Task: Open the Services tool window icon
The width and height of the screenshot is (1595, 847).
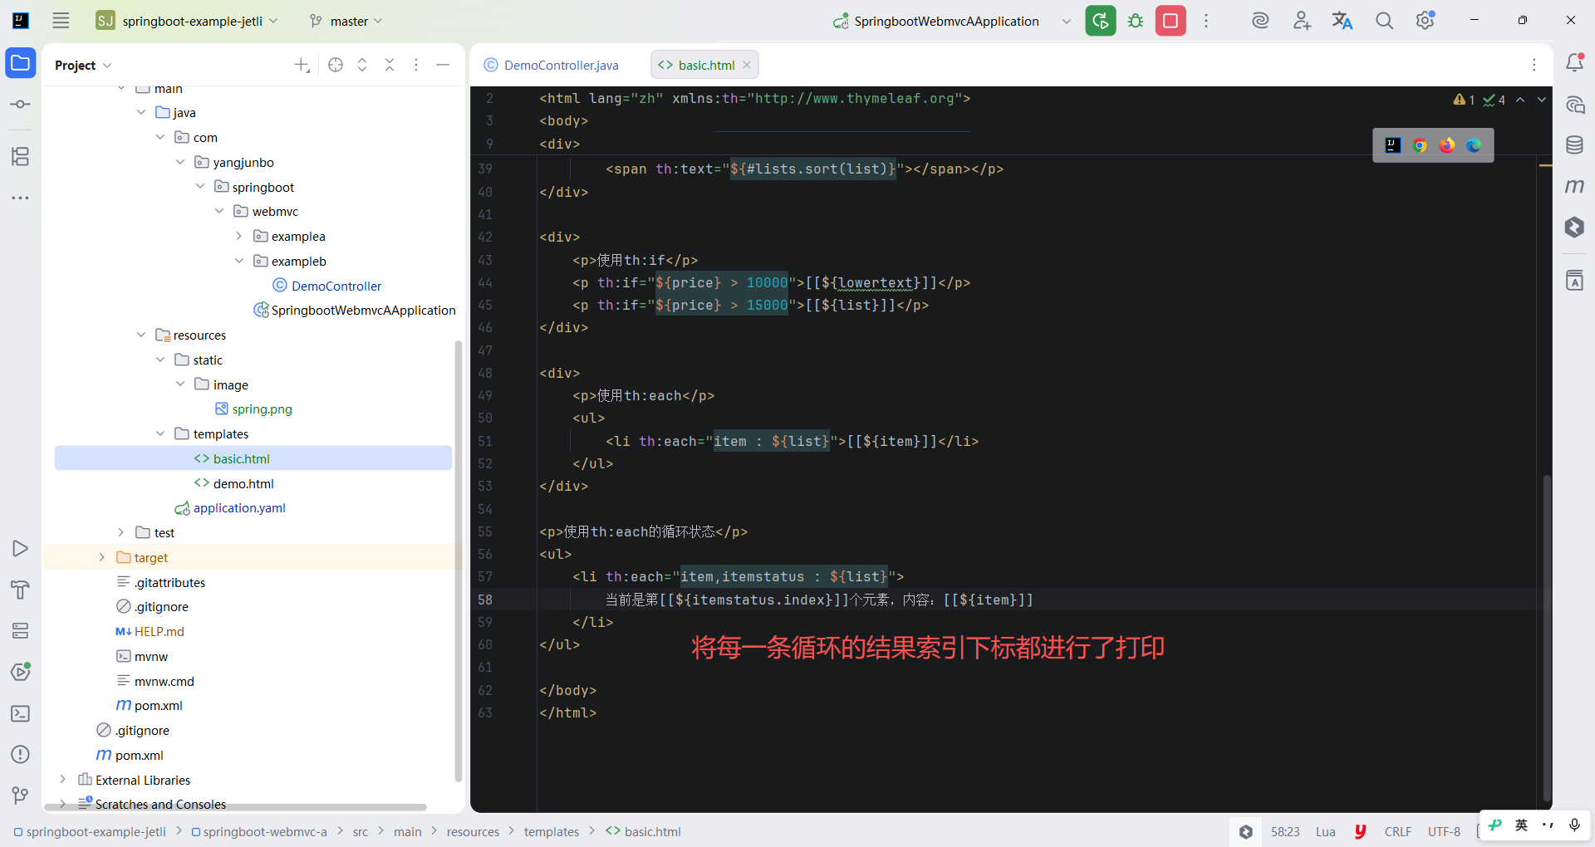Action: [x=21, y=631]
